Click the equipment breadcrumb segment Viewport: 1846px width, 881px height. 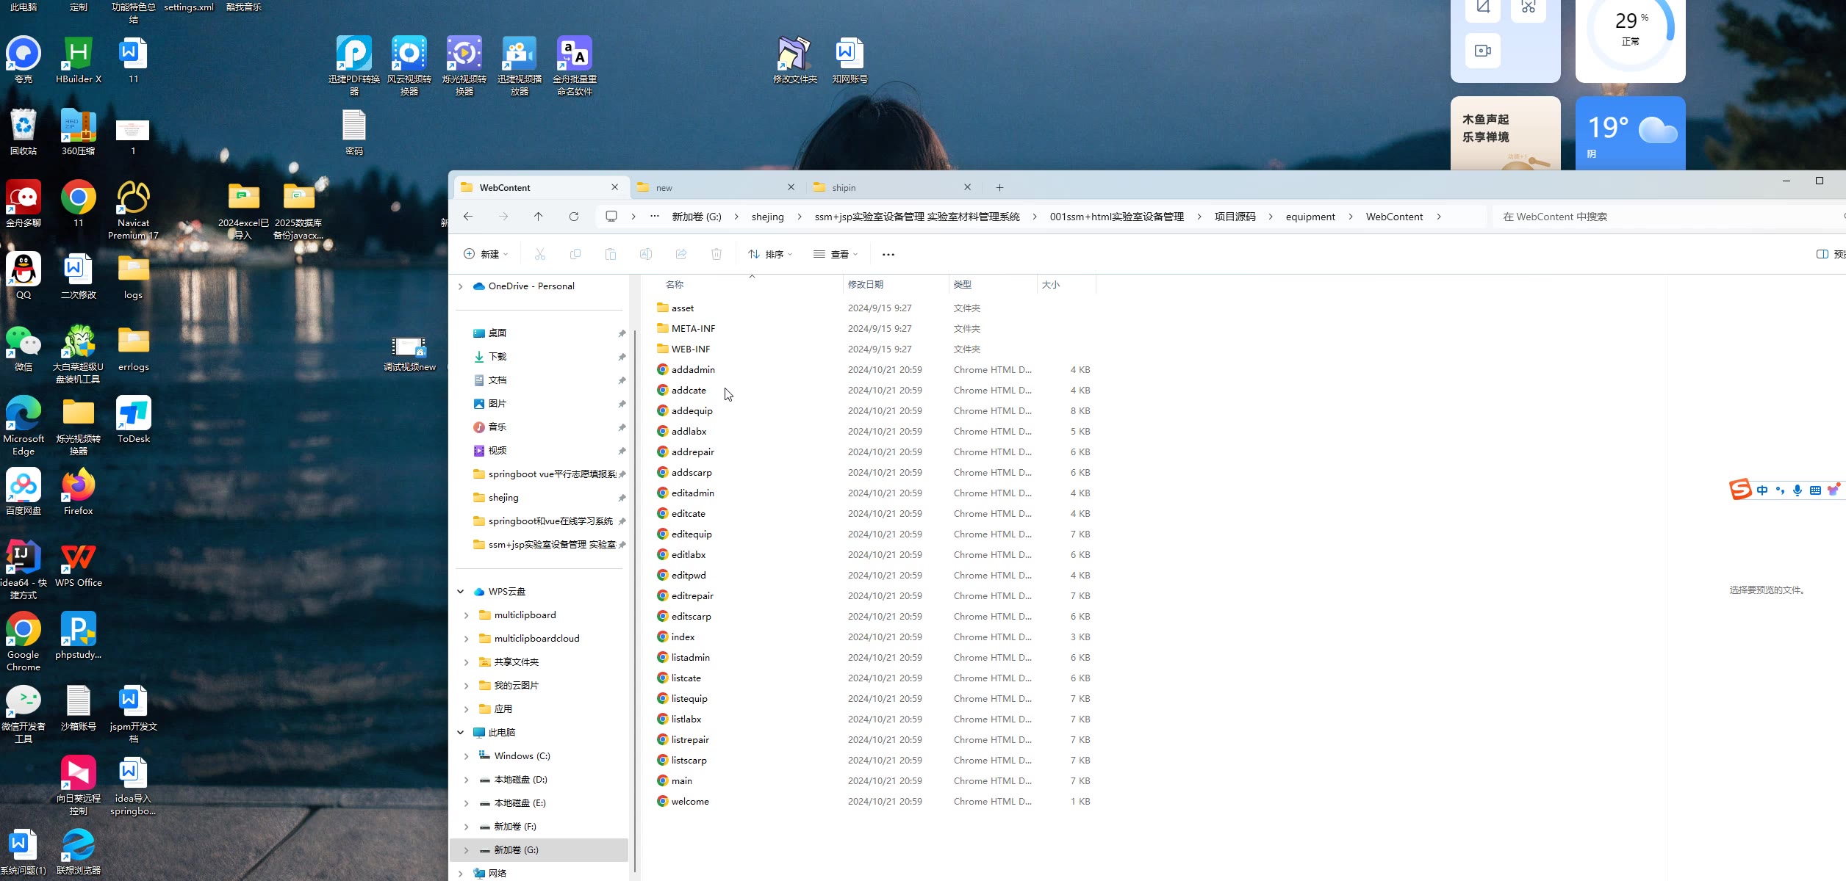coord(1310,217)
